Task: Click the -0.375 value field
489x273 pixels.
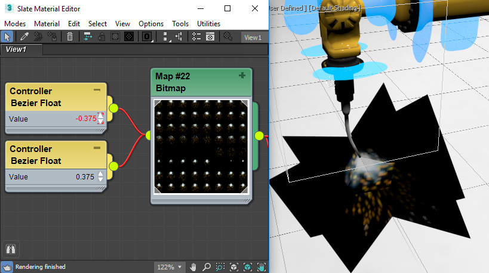Action: (x=86, y=119)
